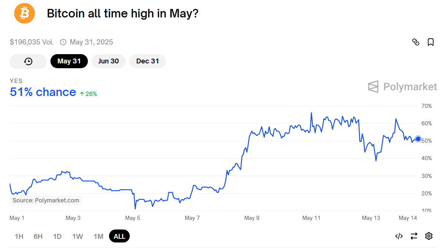Open the embed code icon

[x=399, y=236]
